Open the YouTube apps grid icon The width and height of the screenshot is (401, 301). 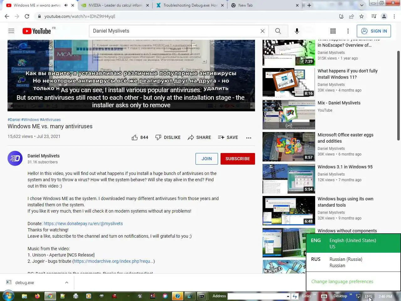(x=333, y=31)
